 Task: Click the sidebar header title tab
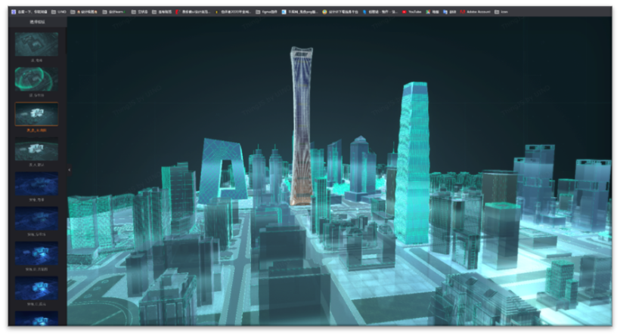click(36, 23)
